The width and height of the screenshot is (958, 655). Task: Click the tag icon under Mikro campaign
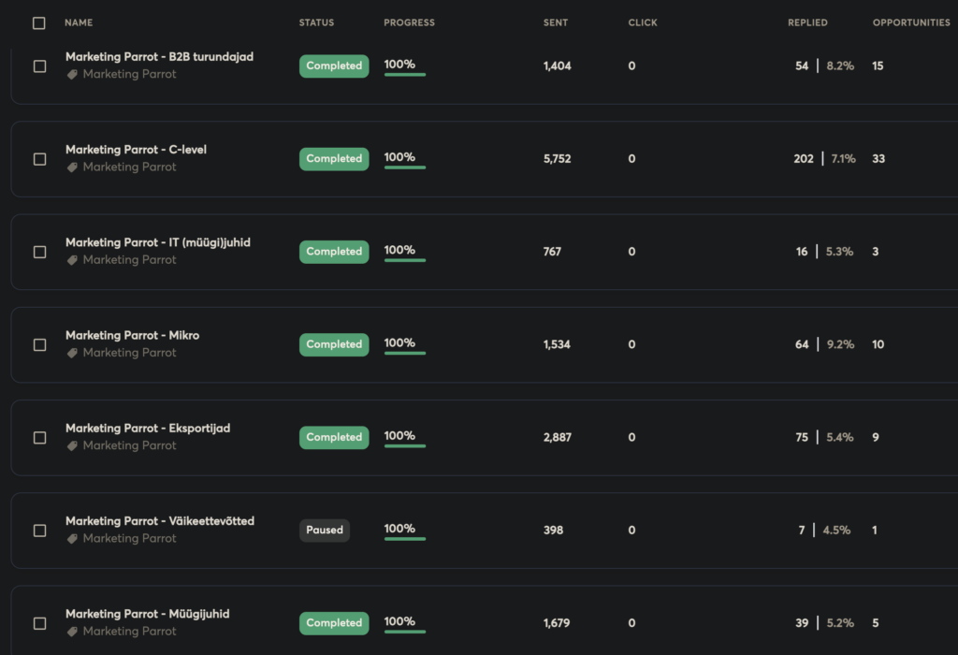72,353
